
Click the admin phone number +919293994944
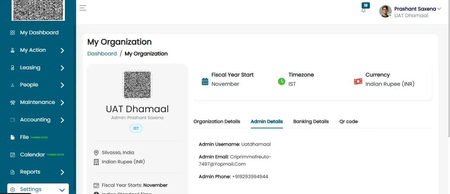tap(250, 177)
